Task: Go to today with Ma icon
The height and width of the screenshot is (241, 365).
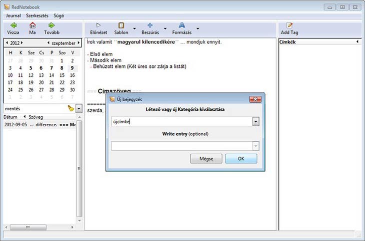Action: (32, 25)
